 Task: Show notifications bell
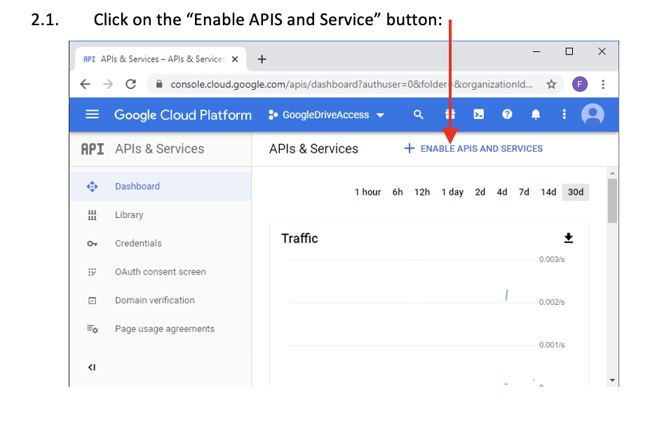(x=536, y=114)
